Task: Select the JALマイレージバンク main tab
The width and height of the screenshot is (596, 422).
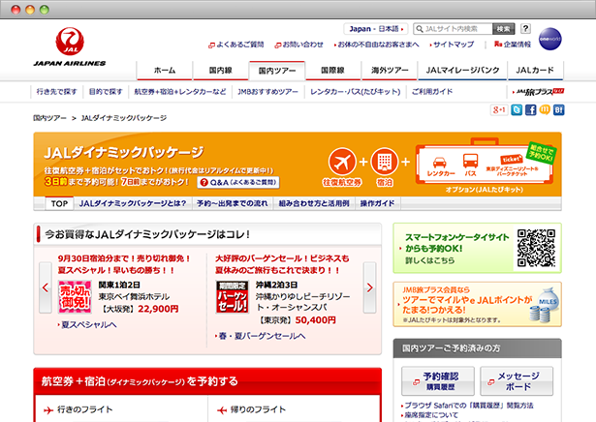Action: [x=462, y=71]
